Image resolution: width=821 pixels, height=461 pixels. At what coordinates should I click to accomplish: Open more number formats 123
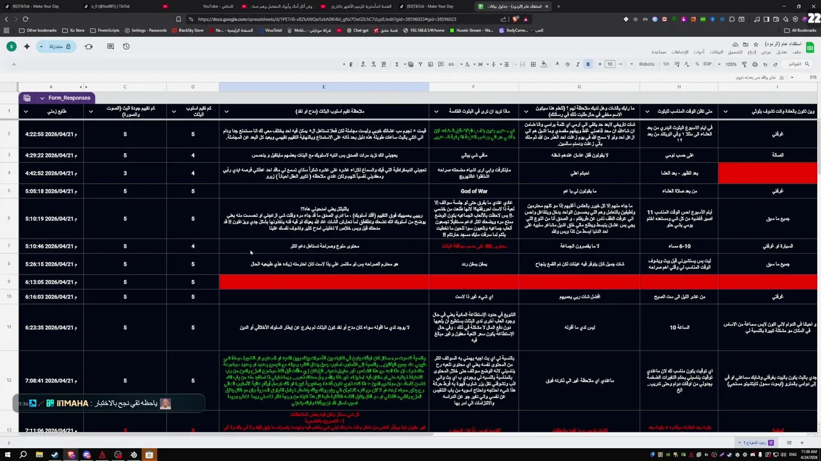point(666,64)
